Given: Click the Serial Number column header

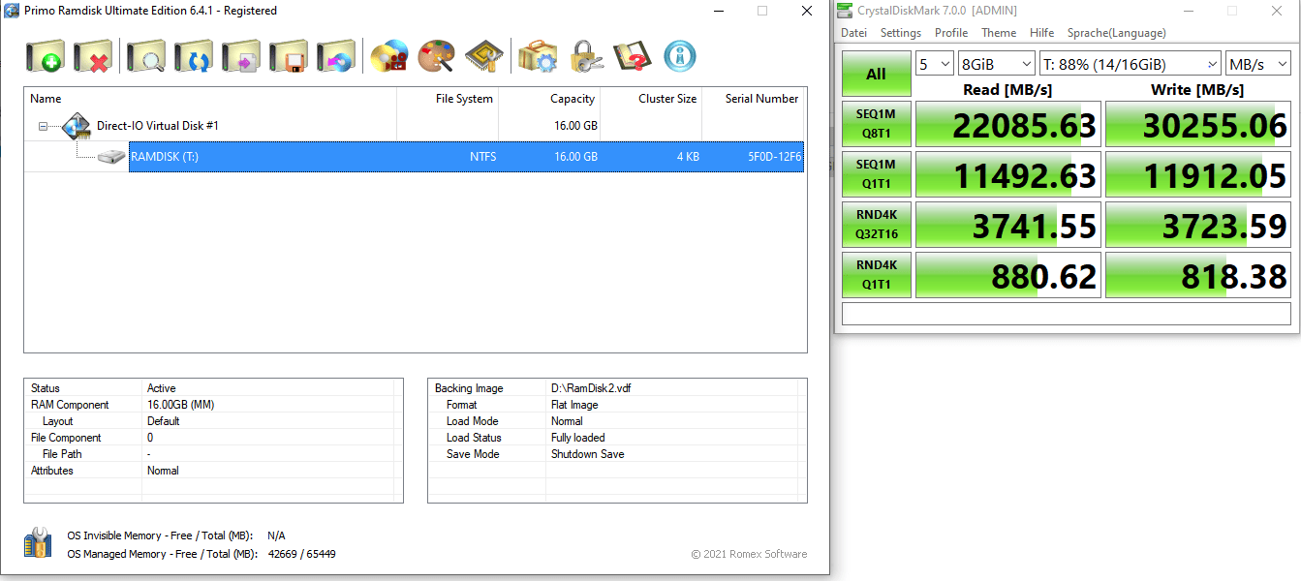Looking at the screenshot, I should [753, 99].
